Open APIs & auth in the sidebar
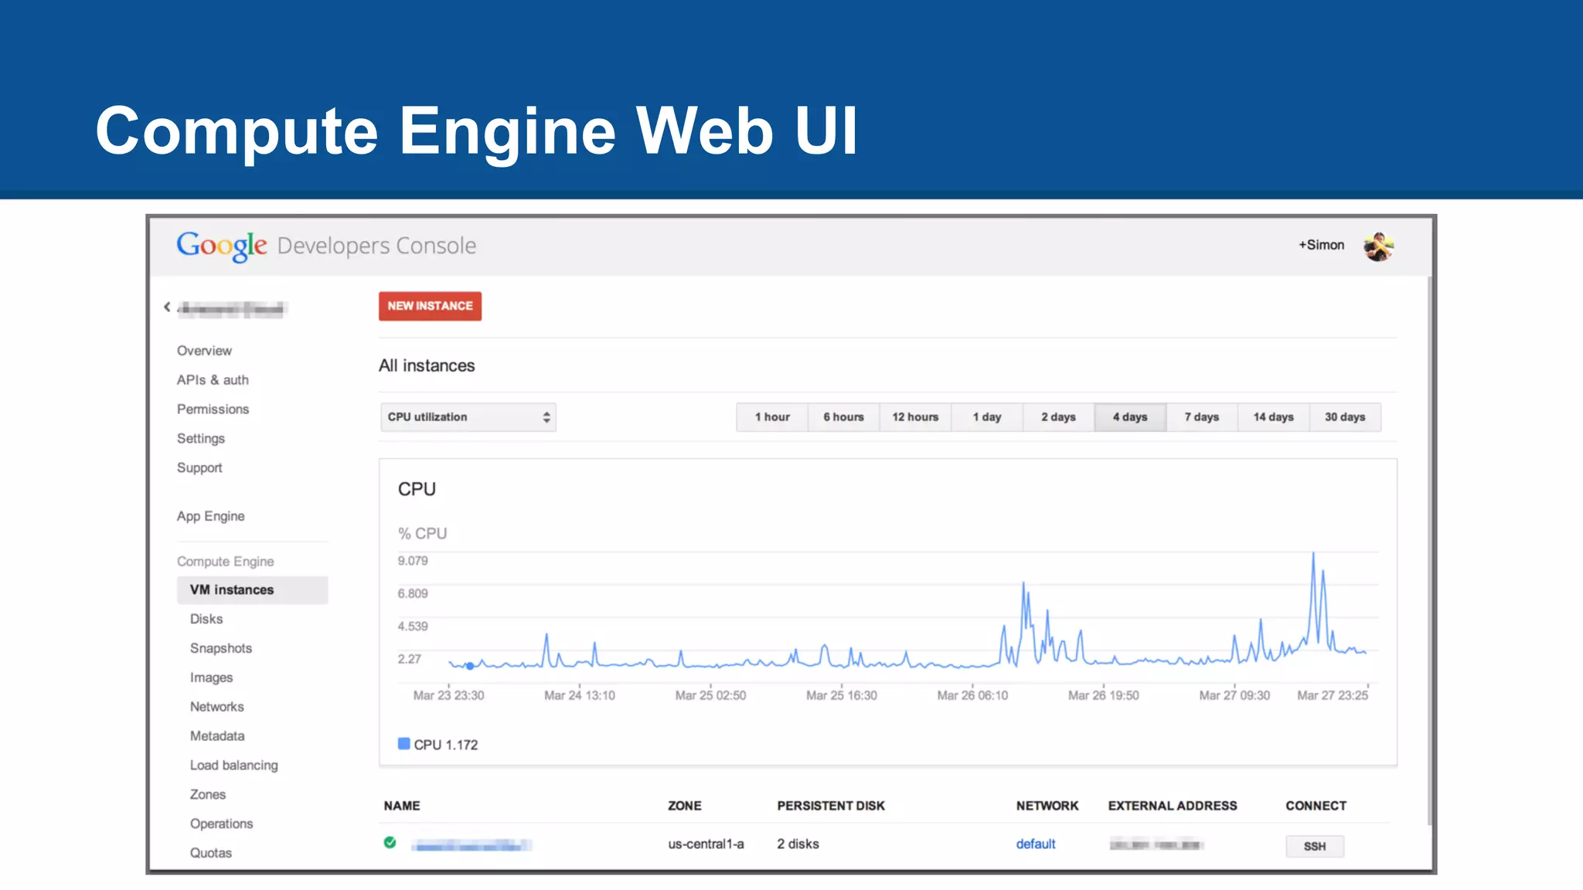1583x890 pixels. point(213,380)
